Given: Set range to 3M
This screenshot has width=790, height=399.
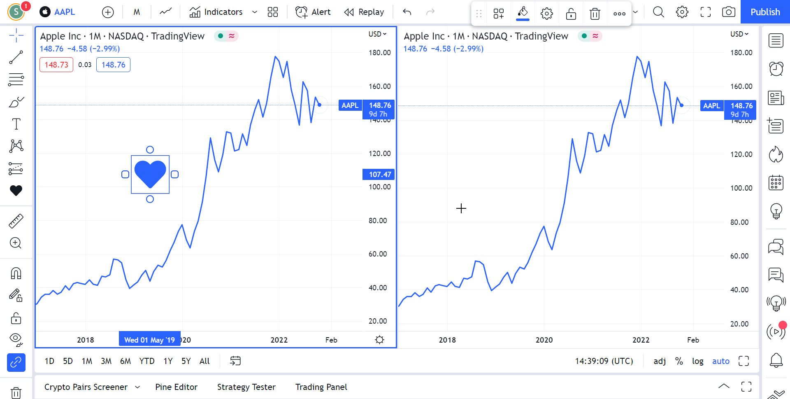Looking at the screenshot, I should [x=106, y=361].
